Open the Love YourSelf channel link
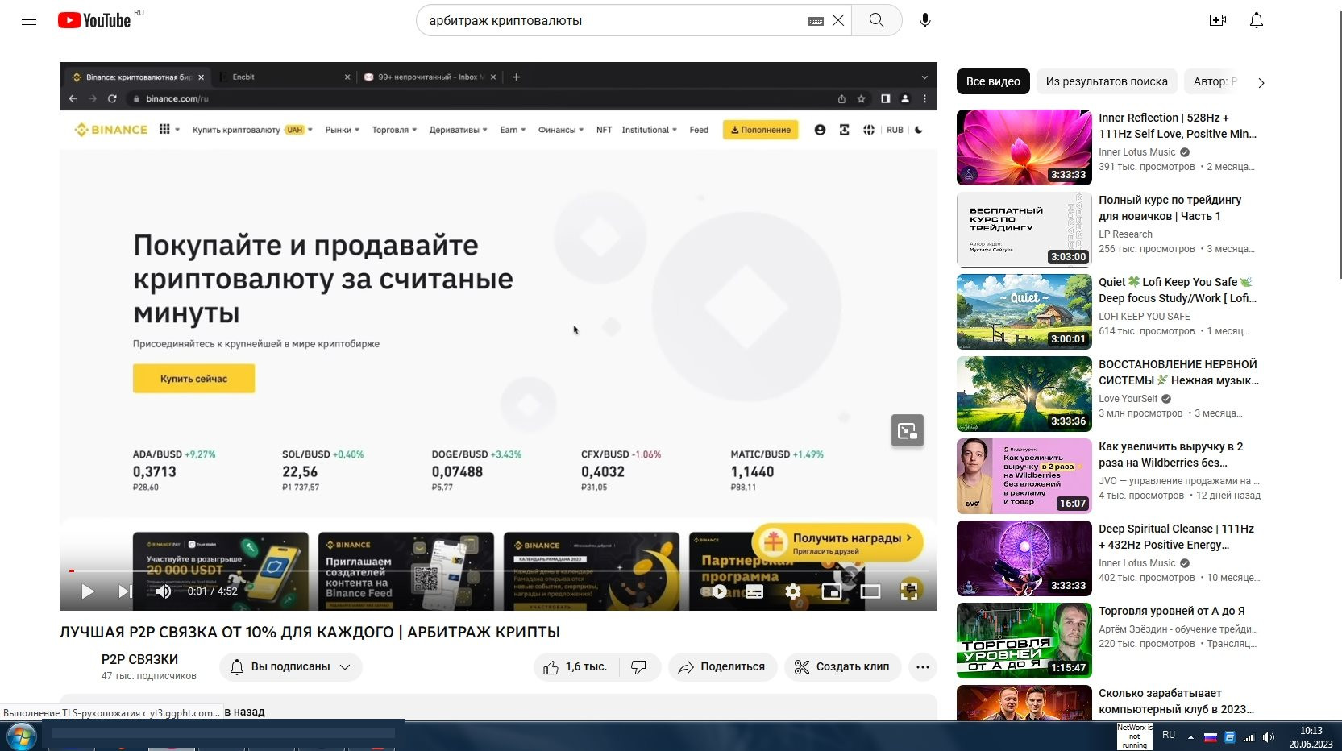 [x=1128, y=399]
